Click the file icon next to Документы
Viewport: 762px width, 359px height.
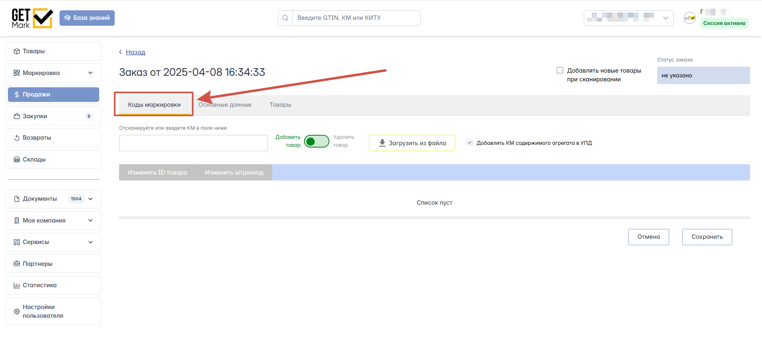17,199
